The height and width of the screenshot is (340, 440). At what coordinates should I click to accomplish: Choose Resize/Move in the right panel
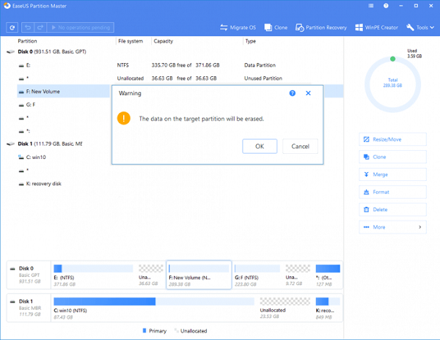(x=392, y=139)
